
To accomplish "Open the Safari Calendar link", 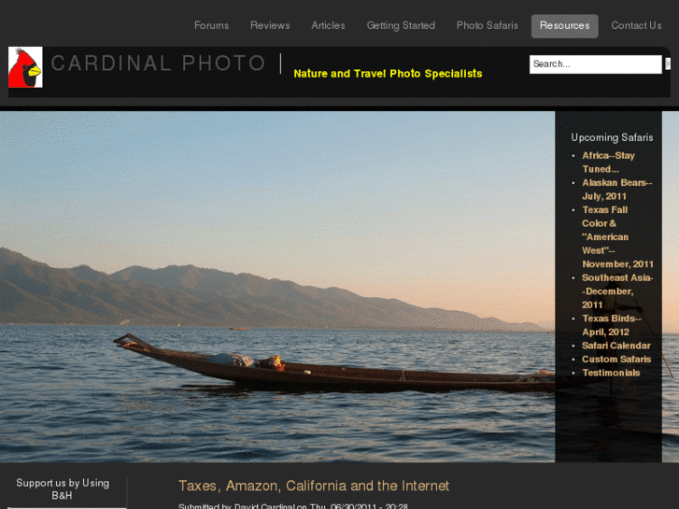I will 616,346.
